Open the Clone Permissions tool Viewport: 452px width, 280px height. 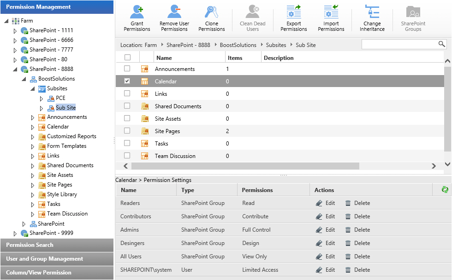[x=212, y=17]
